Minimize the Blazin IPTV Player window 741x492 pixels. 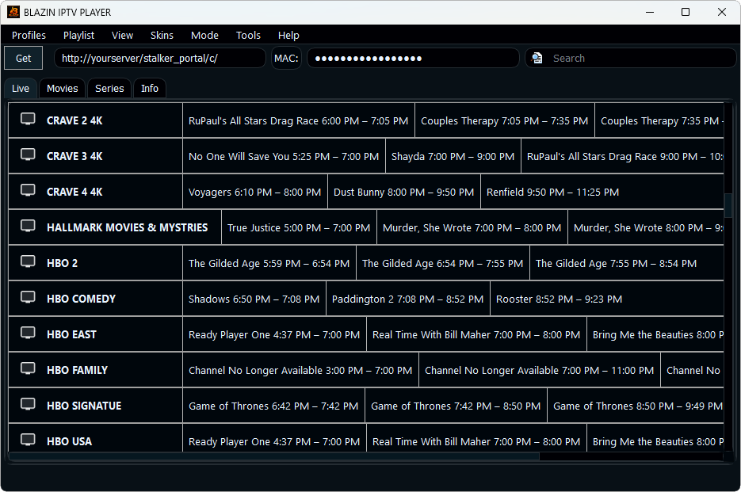click(650, 12)
